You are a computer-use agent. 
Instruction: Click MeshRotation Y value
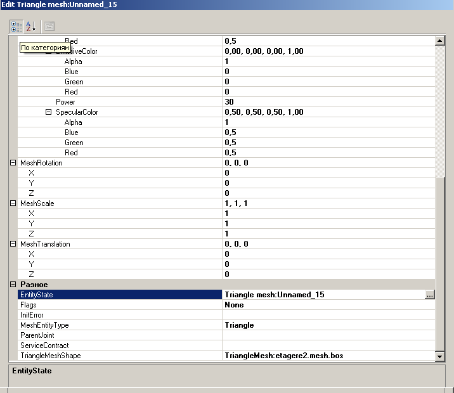pos(328,183)
